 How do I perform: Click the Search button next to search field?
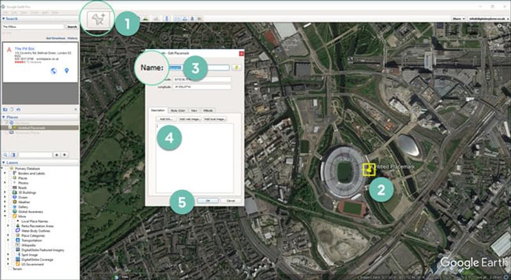click(x=72, y=27)
